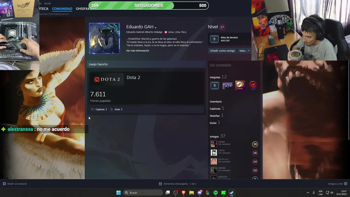The height and width of the screenshot is (197, 350).
Task: Click Añadir como amigo button
Action: point(222,51)
